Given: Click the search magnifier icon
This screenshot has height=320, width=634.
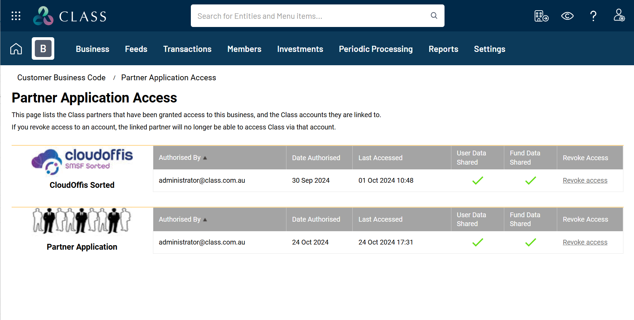Looking at the screenshot, I should click(x=434, y=16).
